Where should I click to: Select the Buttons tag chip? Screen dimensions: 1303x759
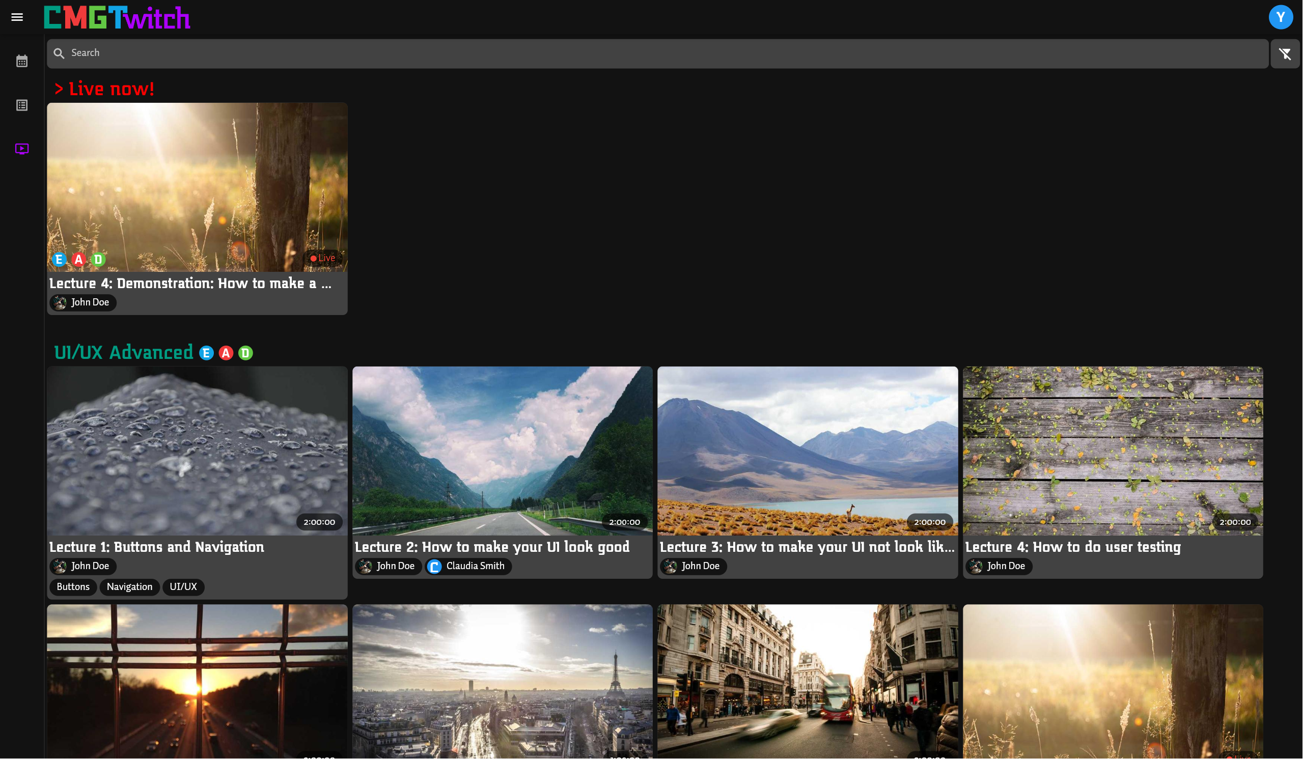[x=73, y=587]
